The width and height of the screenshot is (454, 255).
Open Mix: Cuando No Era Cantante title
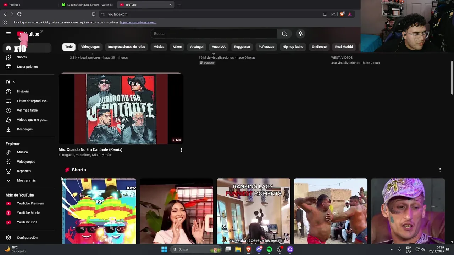coord(90,149)
